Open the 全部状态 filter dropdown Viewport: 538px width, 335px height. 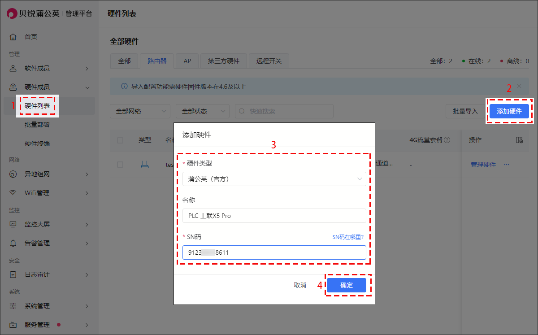point(202,111)
